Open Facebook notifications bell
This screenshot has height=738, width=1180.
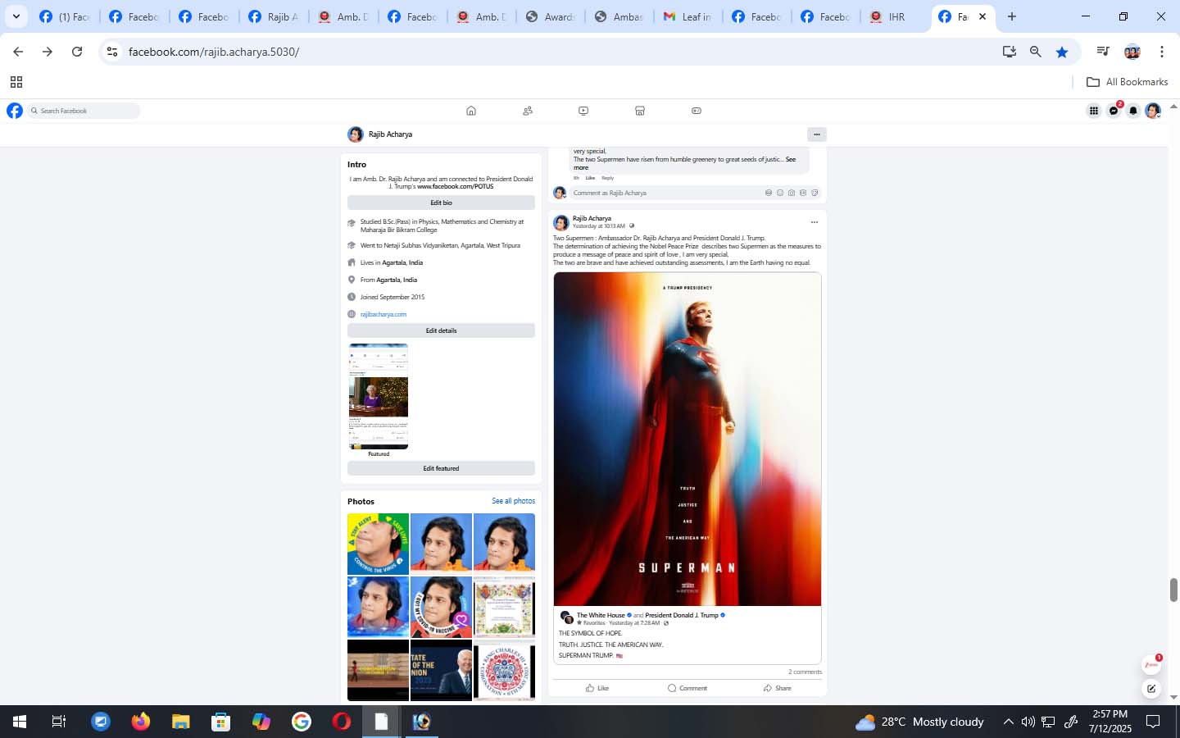tap(1133, 111)
